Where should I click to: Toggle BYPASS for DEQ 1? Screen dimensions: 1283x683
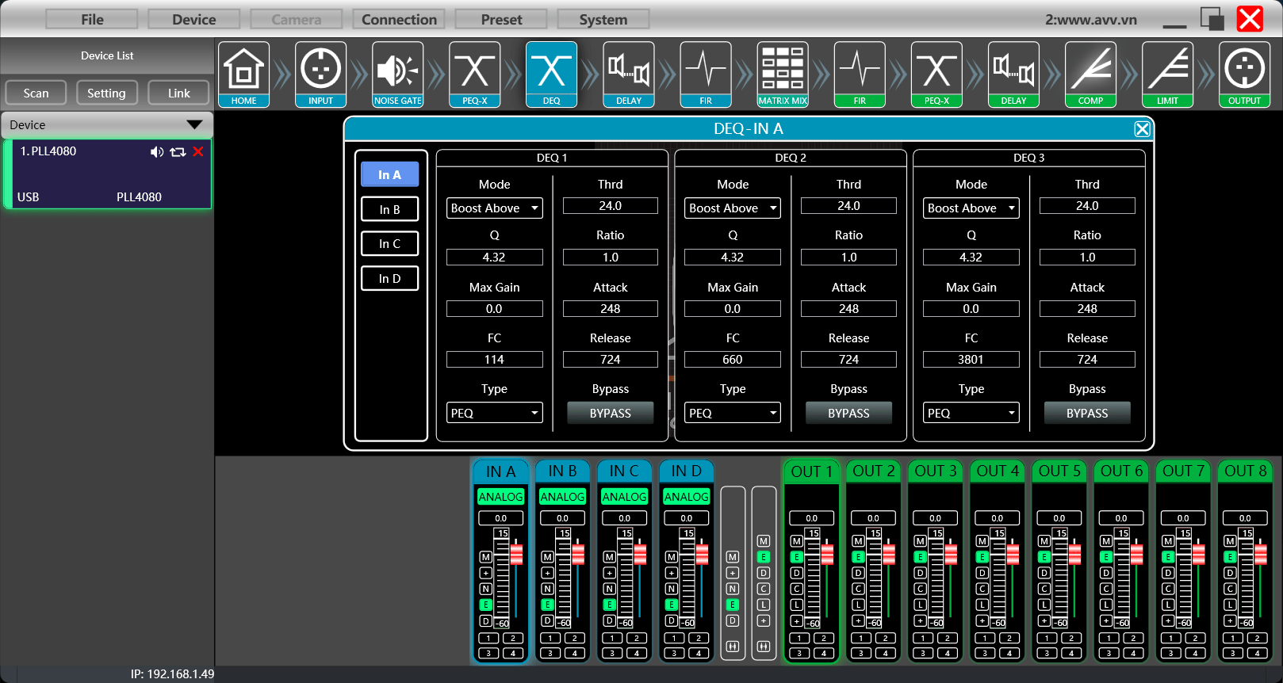click(610, 413)
